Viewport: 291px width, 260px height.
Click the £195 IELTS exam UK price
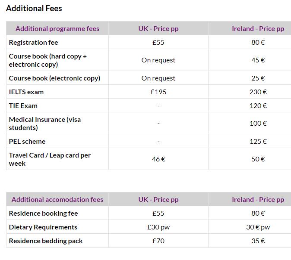pyautogui.click(x=158, y=92)
